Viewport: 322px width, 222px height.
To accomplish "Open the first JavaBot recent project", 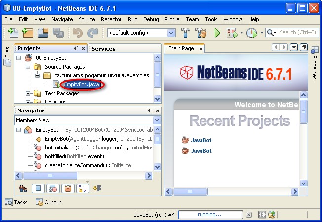I will [201, 140].
